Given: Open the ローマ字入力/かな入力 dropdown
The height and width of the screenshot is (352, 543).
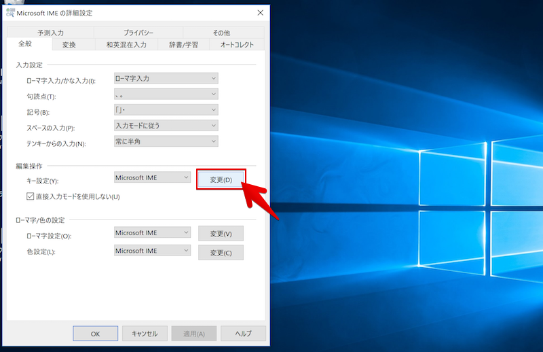Looking at the screenshot, I should point(166,79).
